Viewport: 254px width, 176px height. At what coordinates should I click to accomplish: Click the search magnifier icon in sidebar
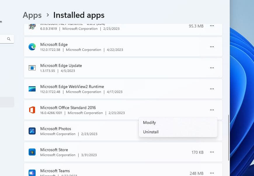[9, 39]
